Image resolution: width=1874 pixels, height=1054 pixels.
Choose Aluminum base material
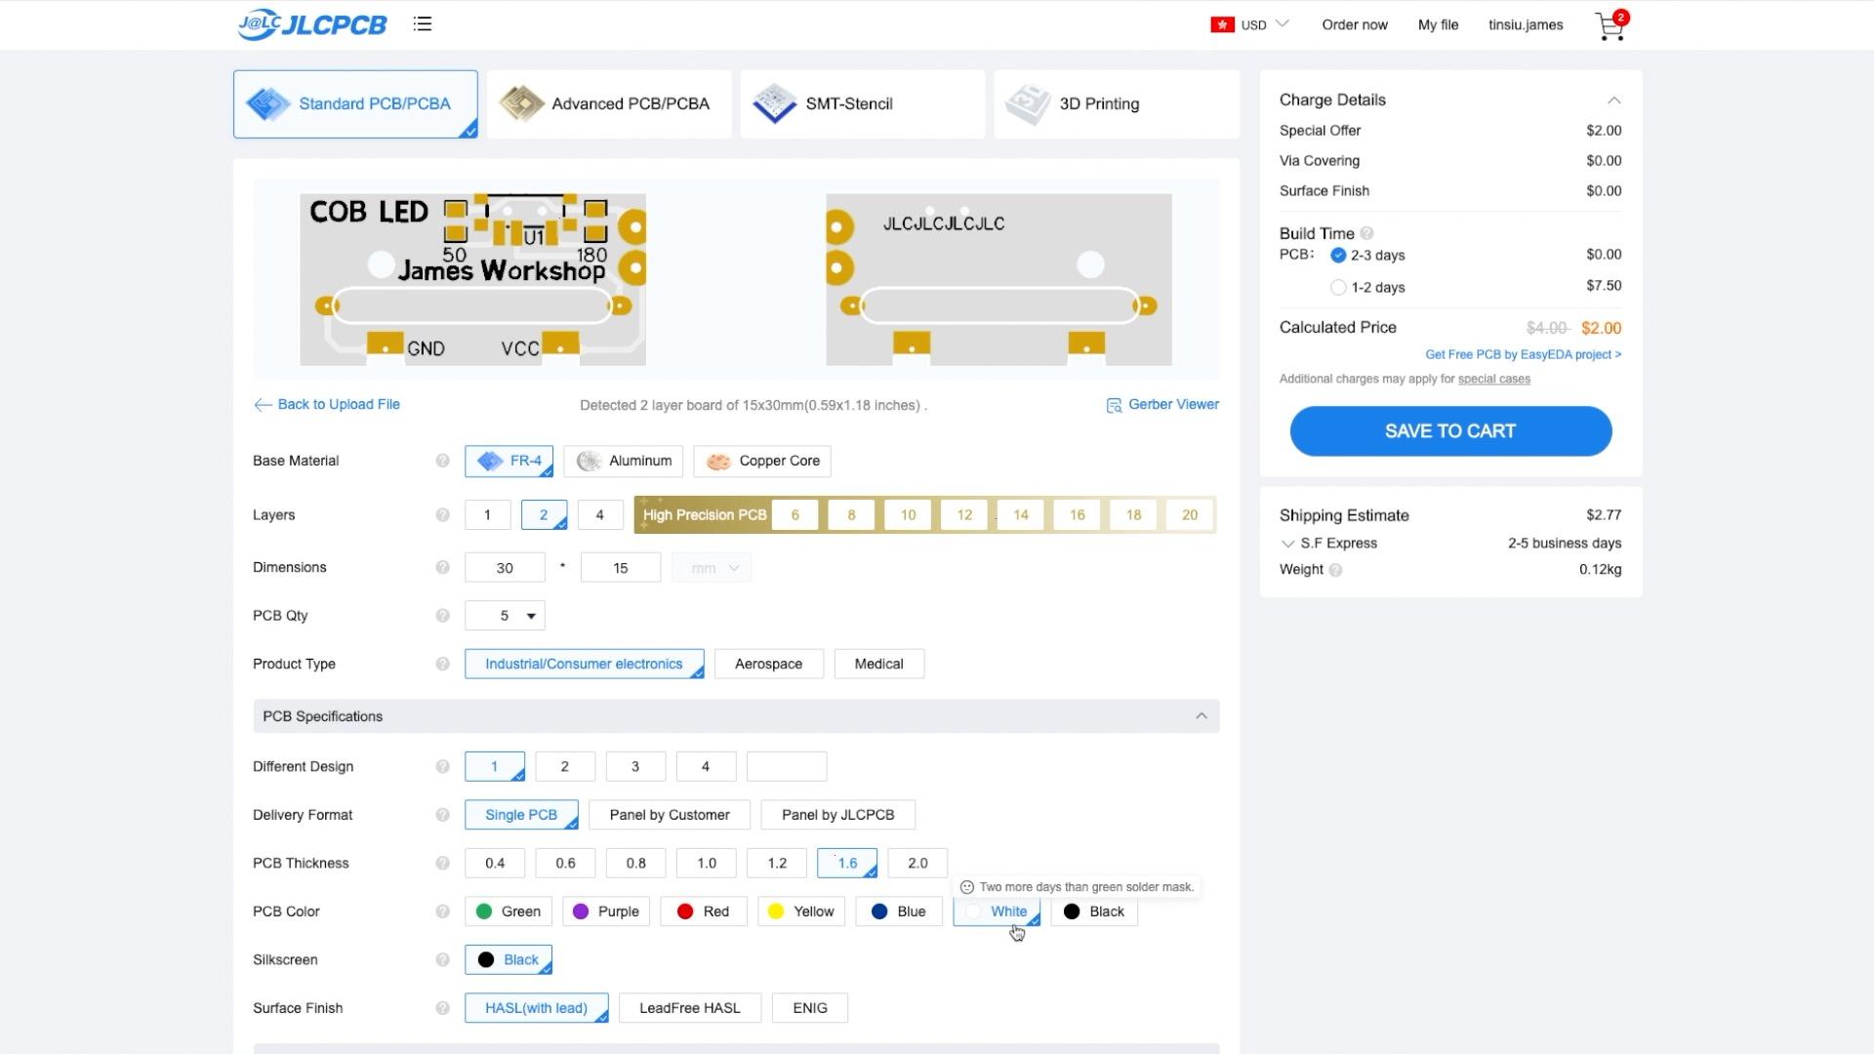[x=625, y=461]
